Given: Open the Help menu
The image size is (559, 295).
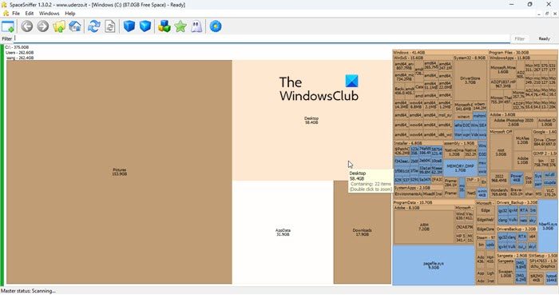Looking at the screenshot, I should (x=70, y=14).
